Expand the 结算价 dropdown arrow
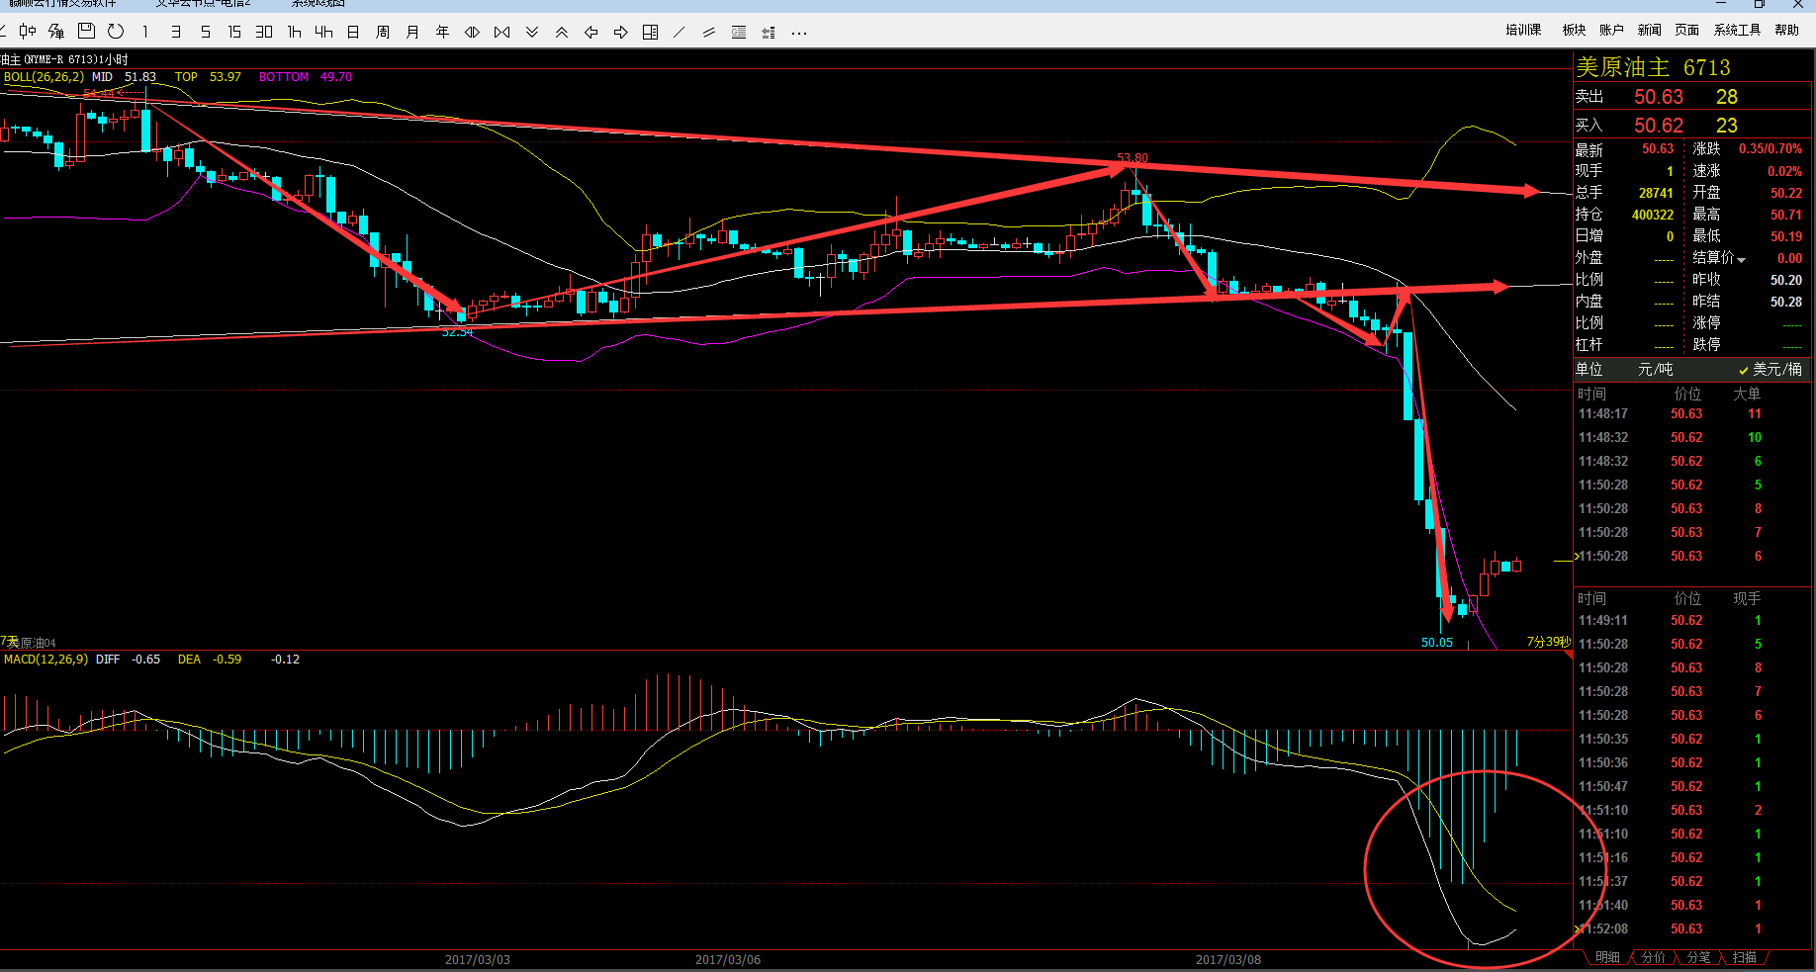1816x972 pixels. (1741, 259)
